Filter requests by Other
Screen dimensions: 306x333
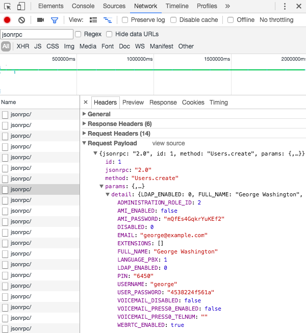point(186,46)
